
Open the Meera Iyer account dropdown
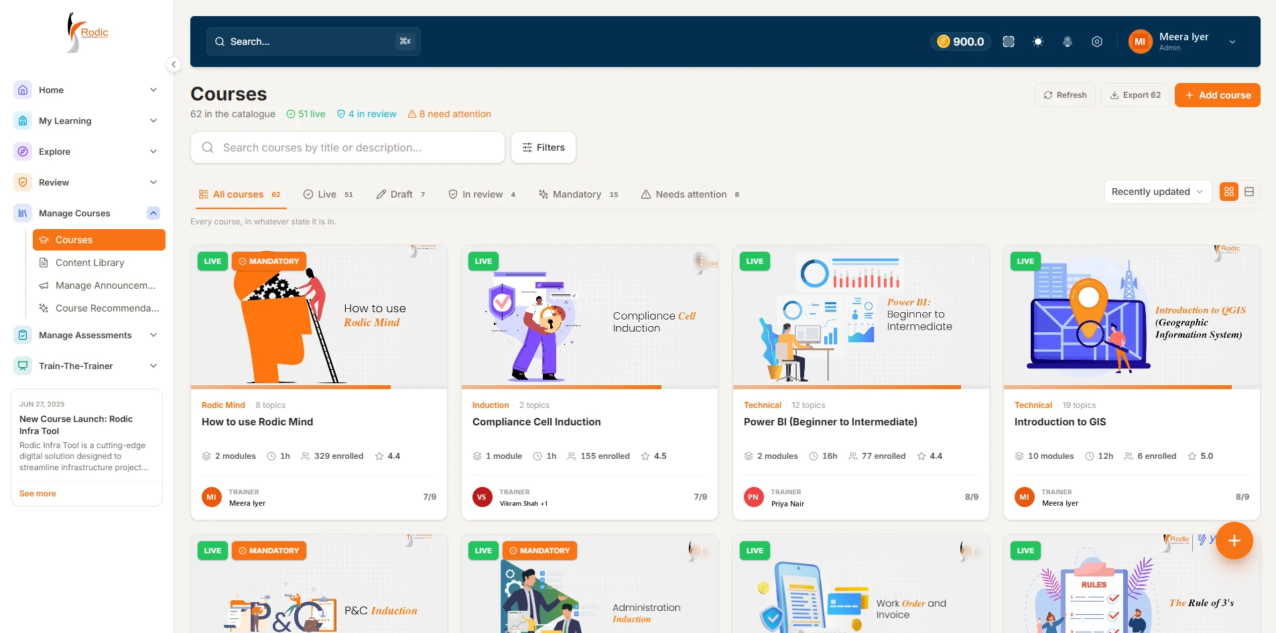click(1232, 42)
